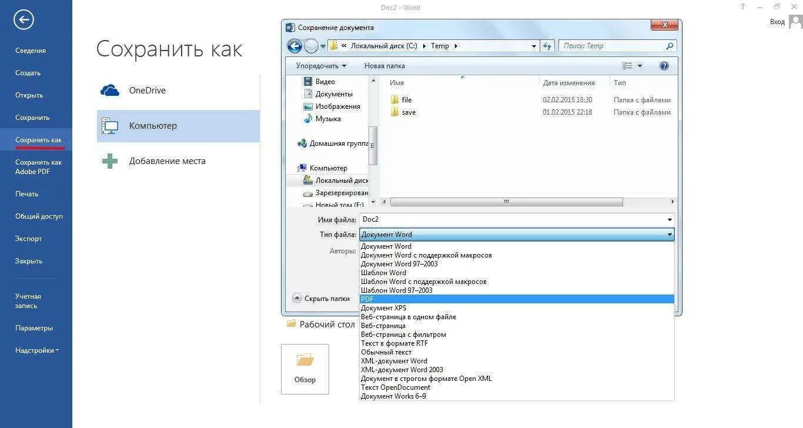Screen dimensions: 803x428
Task: Click the Word icon in dialog title bar
Action: tap(290, 28)
